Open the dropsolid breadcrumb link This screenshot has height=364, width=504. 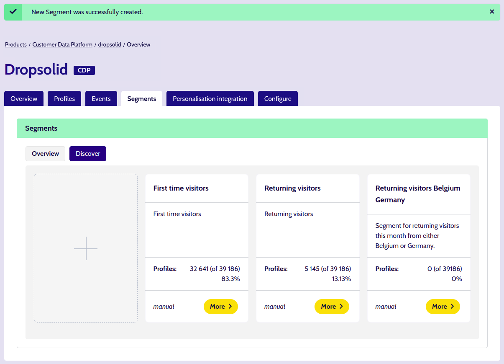(x=110, y=44)
